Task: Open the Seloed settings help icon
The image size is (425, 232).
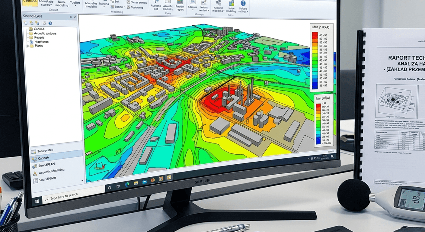Action: pos(243,7)
